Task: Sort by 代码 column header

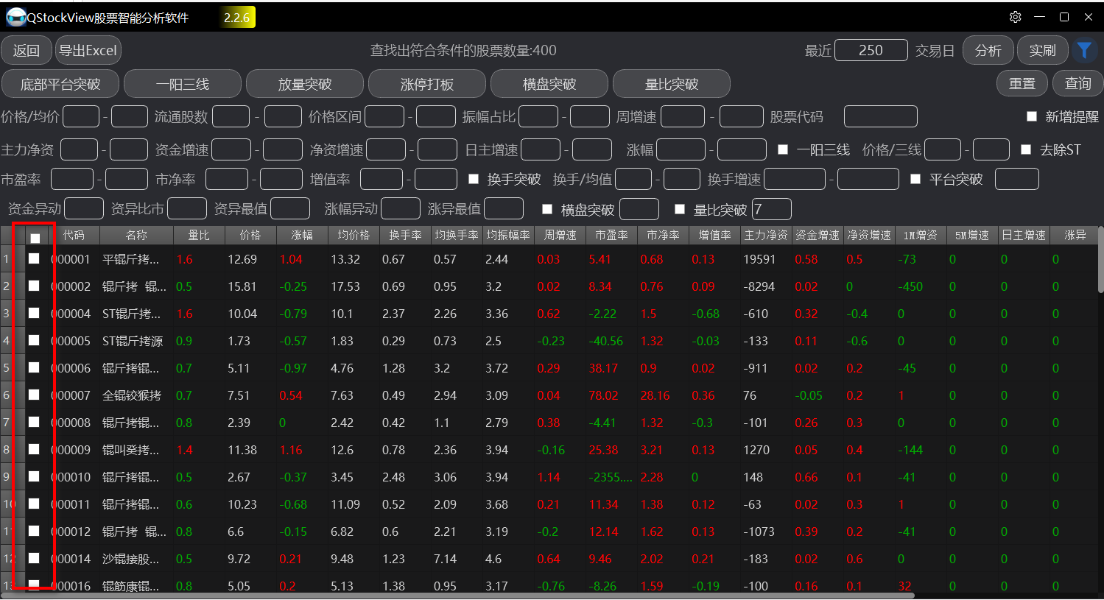Action: pyautogui.click(x=74, y=235)
